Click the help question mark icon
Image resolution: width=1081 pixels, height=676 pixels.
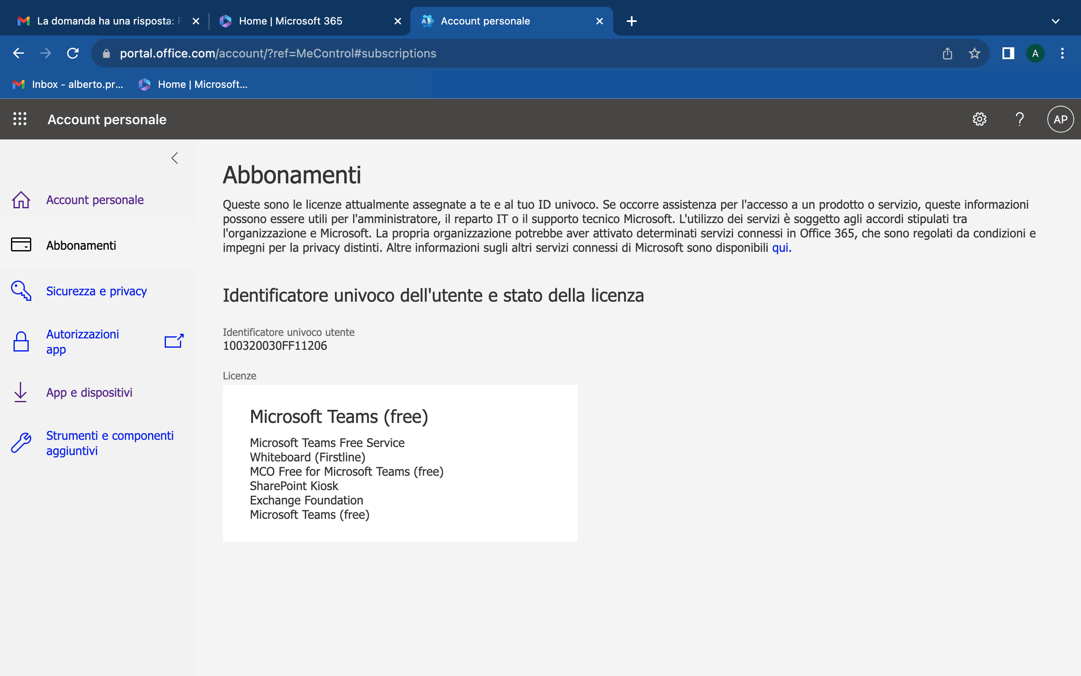pos(1019,119)
